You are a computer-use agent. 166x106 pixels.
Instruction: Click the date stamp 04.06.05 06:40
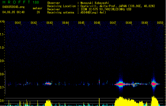tap(13, 12)
